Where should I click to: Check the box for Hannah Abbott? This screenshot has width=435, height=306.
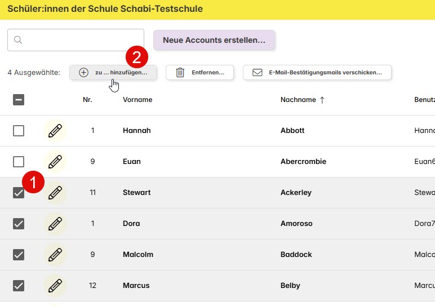click(x=19, y=131)
